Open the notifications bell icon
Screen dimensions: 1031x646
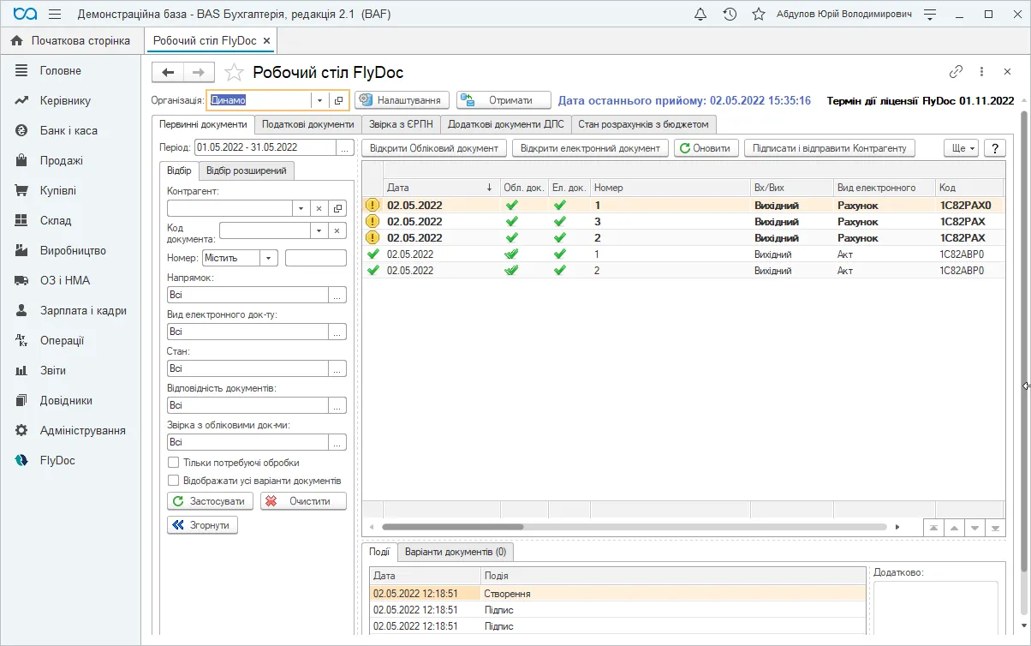click(700, 15)
